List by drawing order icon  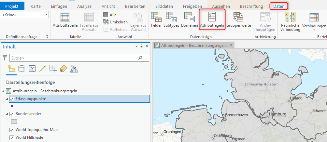click(x=11, y=69)
